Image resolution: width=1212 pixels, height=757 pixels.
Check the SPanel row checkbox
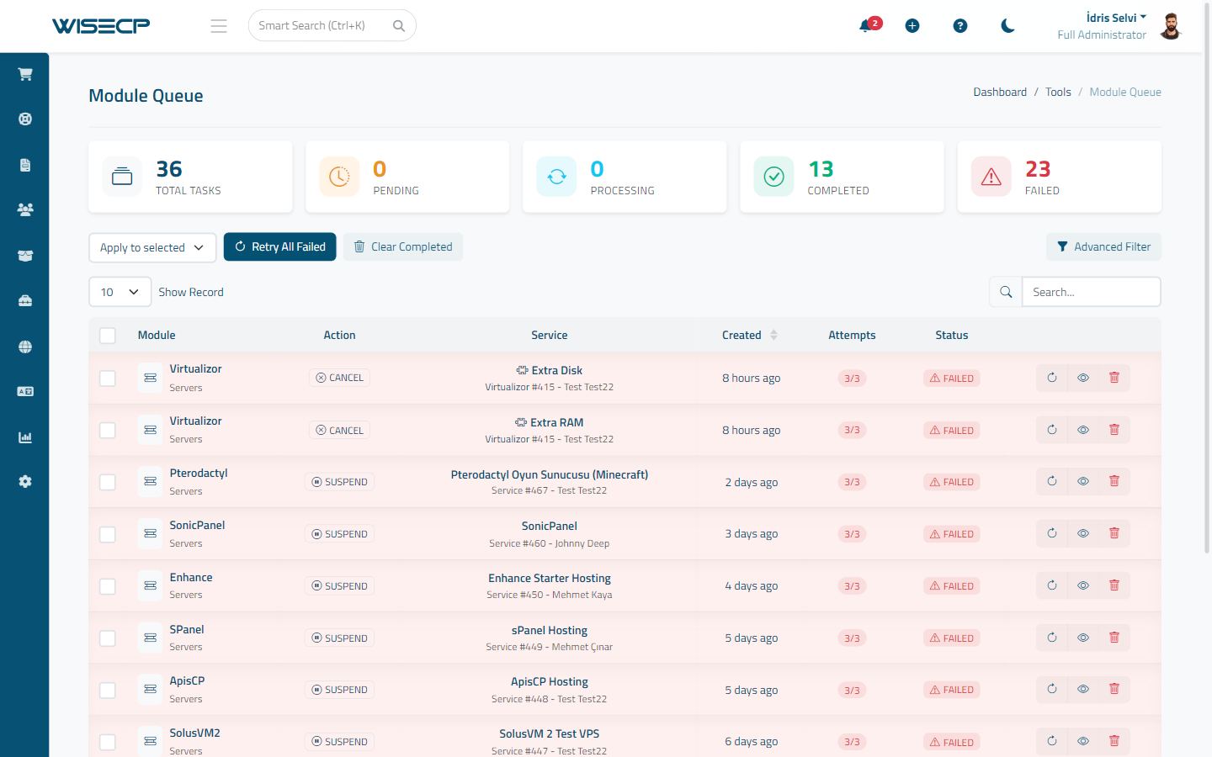point(108,638)
